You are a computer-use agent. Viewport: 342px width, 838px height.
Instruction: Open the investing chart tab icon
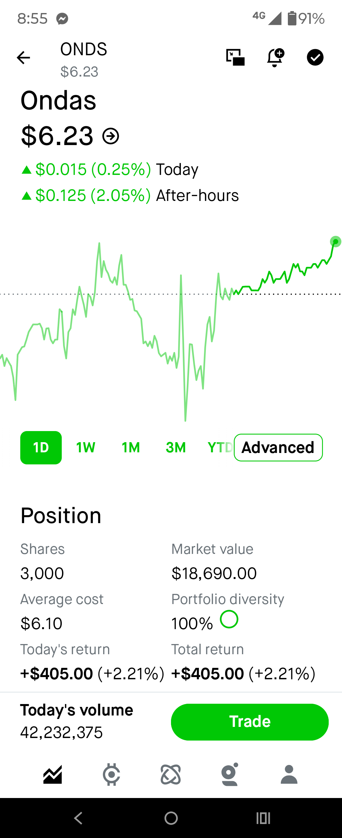pyautogui.click(x=53, y=774)
